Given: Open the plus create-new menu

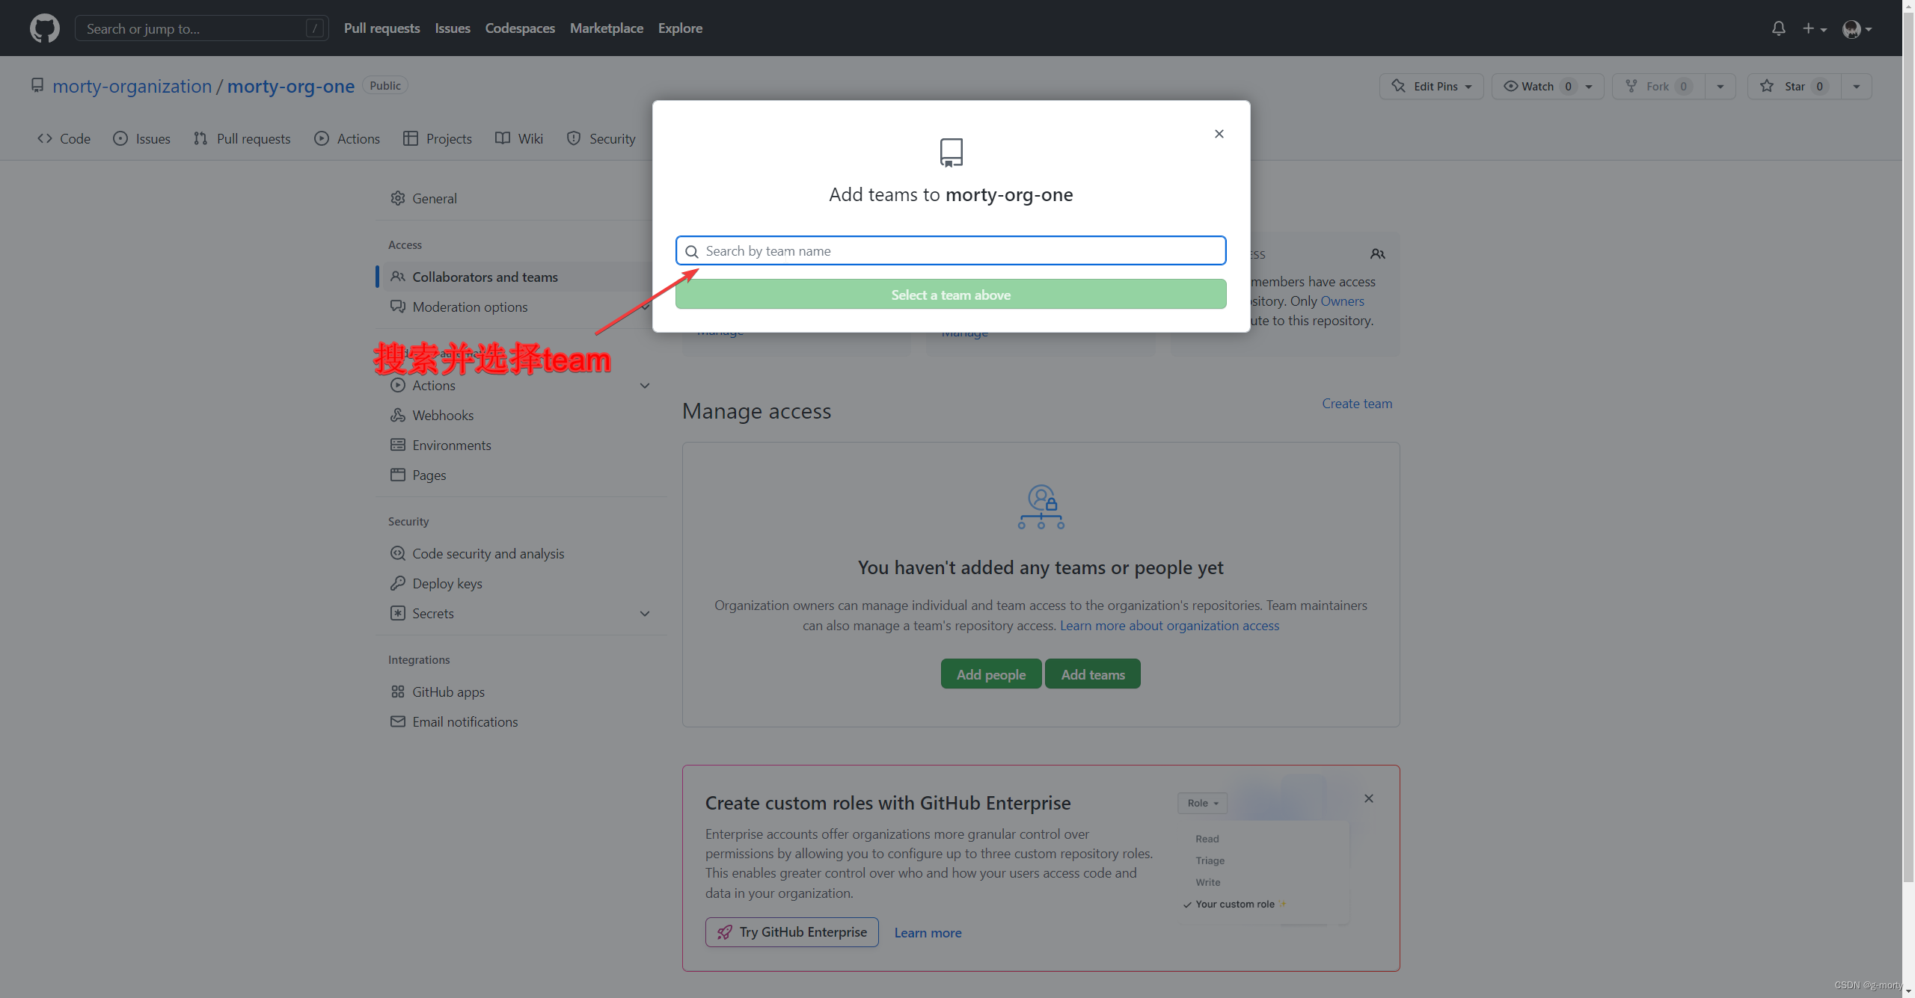Looking at the screenshot, I should point(1814,28).
